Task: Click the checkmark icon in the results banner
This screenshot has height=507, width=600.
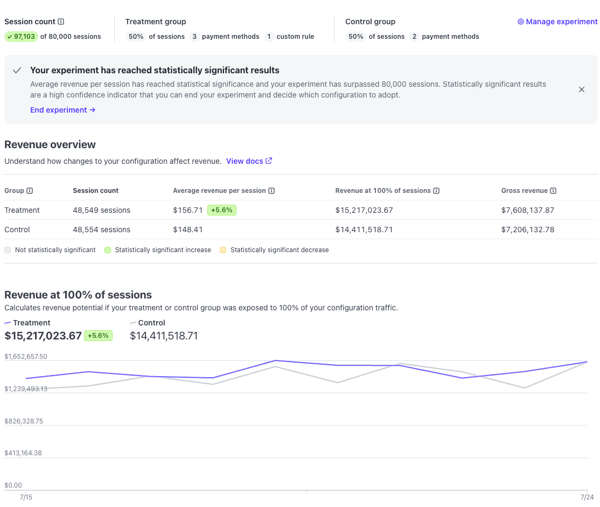Action: 17,71
